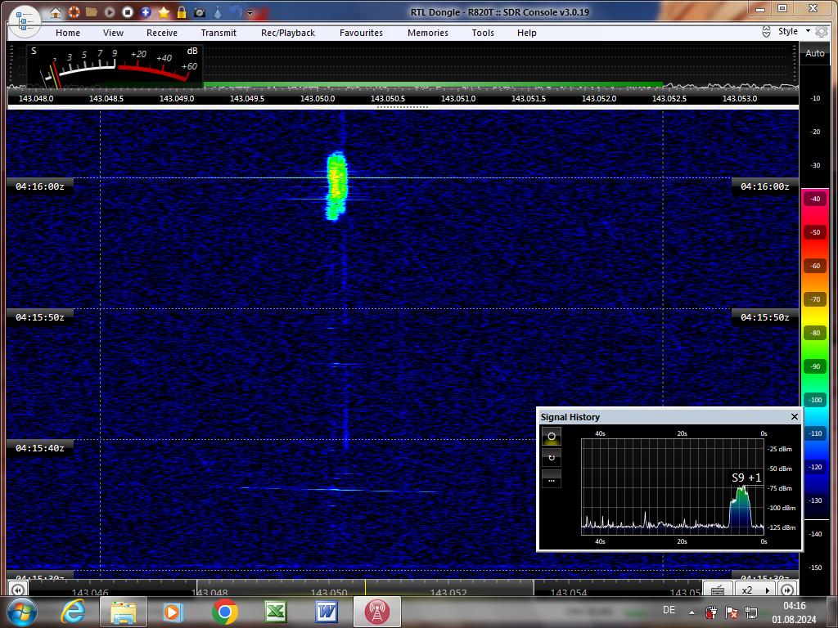The image size is (838, 628).
Task: Open the Signal History more options button
Action: click(x=552, y=479)
